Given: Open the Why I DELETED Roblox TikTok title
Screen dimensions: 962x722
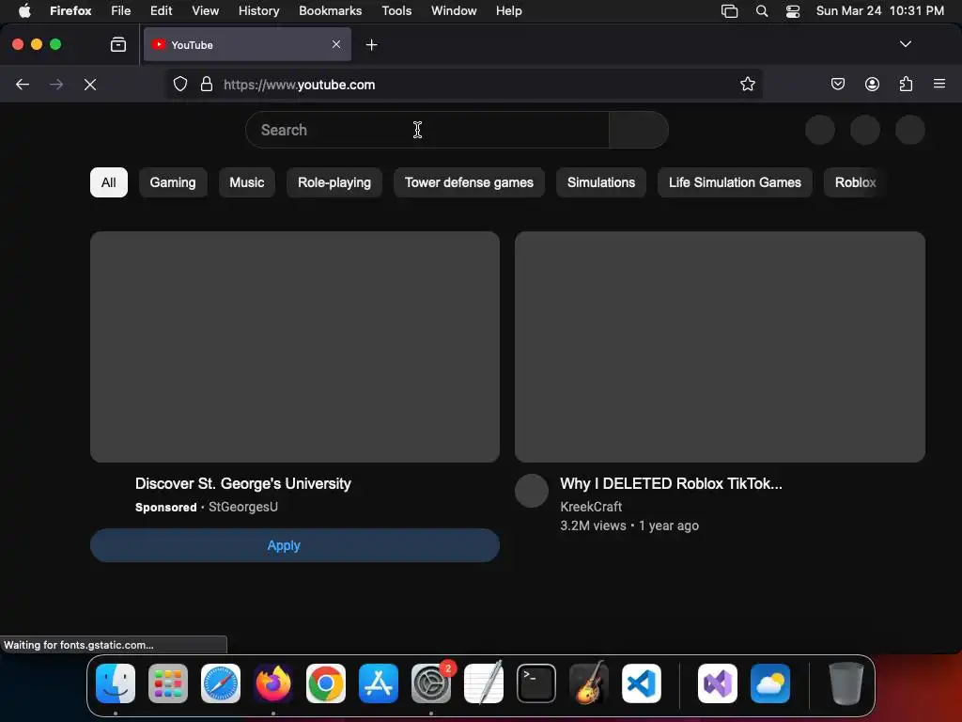Looking at the screenshot, I should [x=671, y=484].
